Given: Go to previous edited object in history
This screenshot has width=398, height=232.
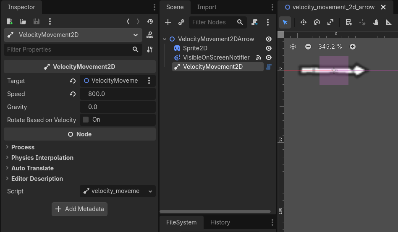Looking at the screenshot, I should [x=128, y=21].
